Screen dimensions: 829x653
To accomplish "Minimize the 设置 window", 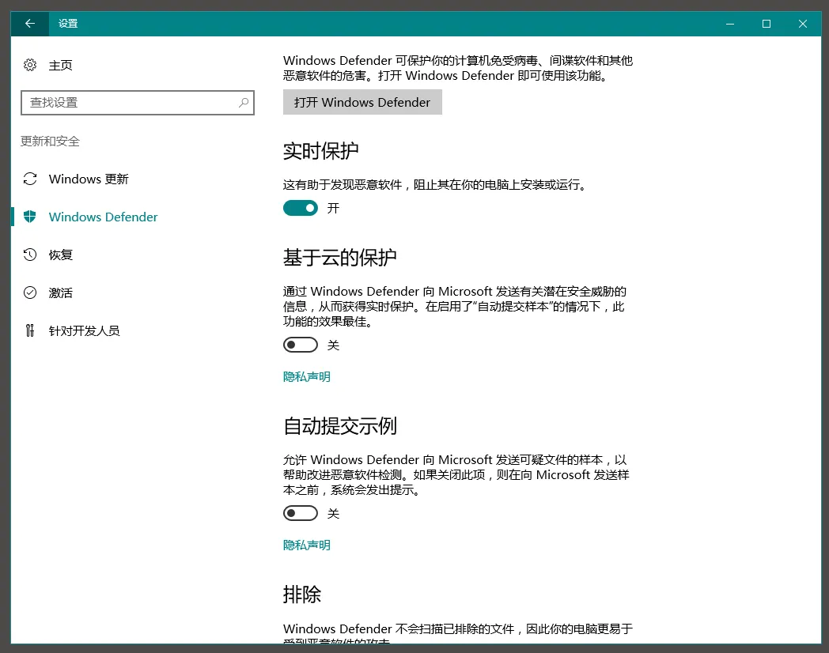I will point(730,24).
